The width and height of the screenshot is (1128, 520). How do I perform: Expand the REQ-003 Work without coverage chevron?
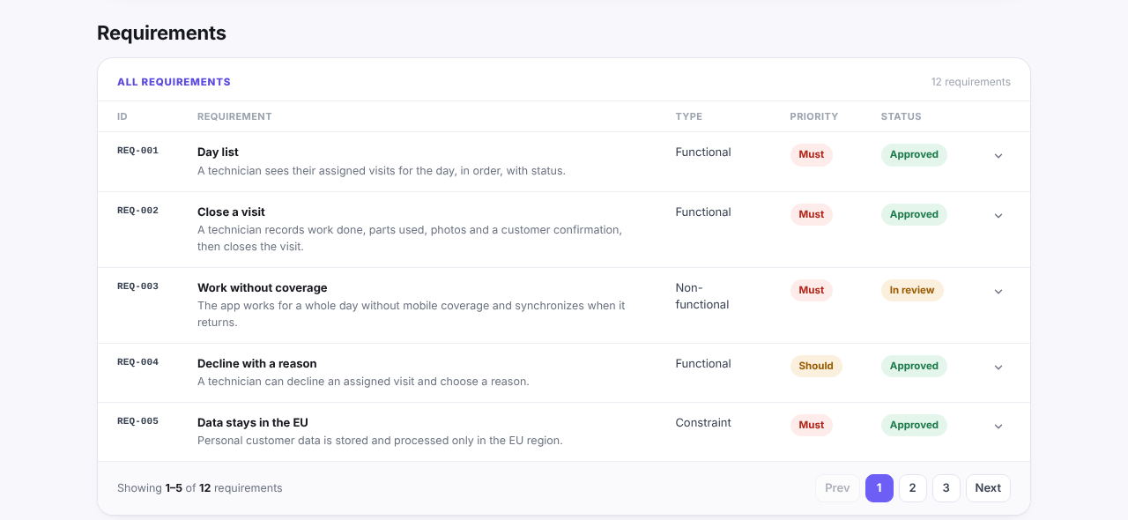[998, 292]
